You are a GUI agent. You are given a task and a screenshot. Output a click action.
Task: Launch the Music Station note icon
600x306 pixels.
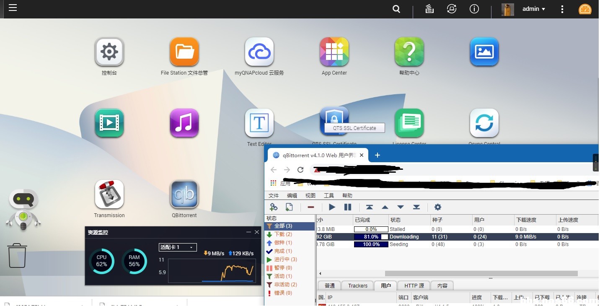(x=184, y=123)
